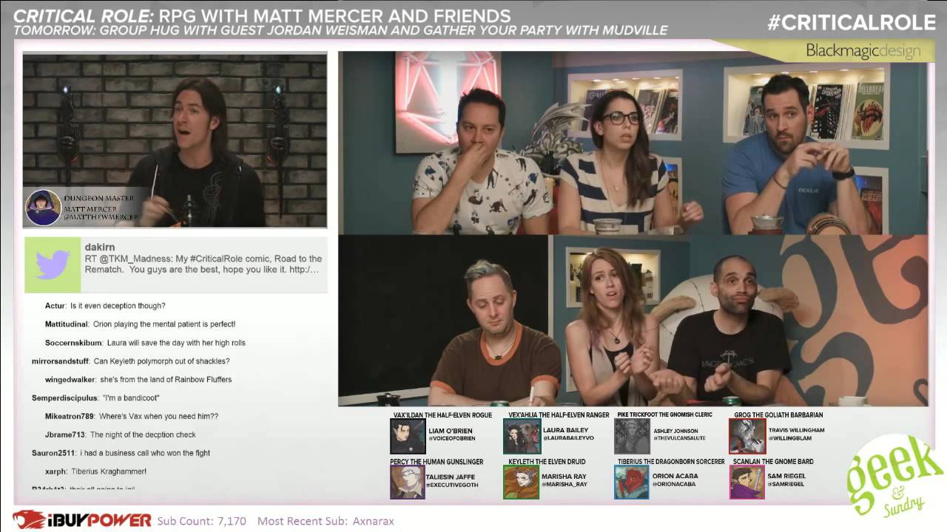This screenshot has height=532, width=947.
Task: Click the name Marisha Ray
Action: point(565,477)
